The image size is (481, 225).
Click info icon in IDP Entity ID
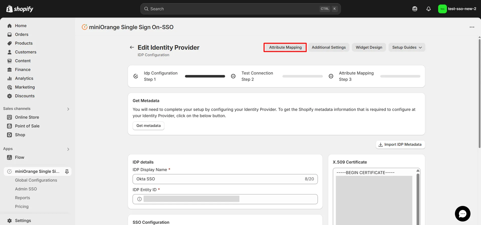click(140, 199)
